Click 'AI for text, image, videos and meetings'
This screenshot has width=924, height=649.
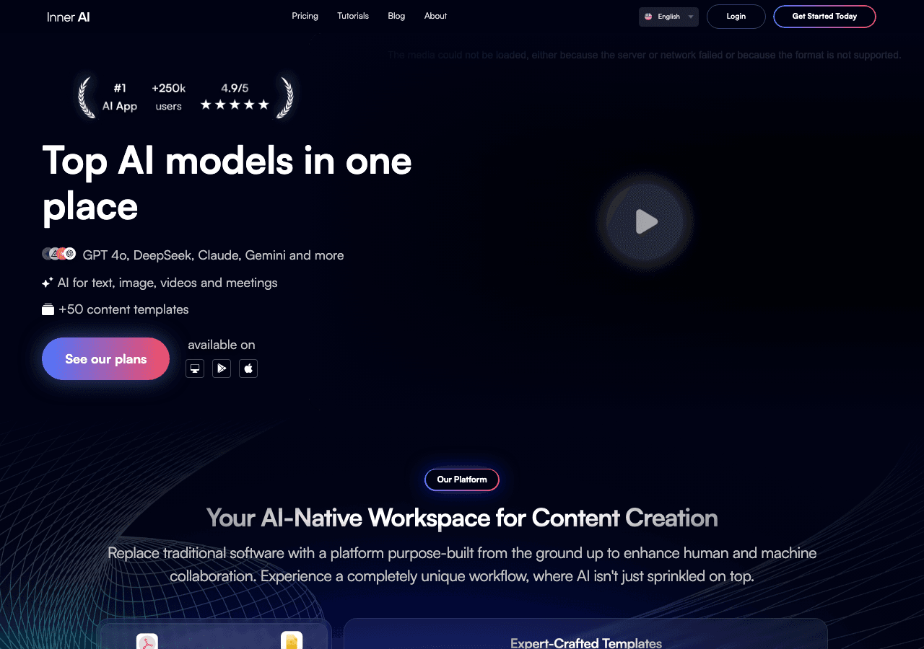pos(167,283)
